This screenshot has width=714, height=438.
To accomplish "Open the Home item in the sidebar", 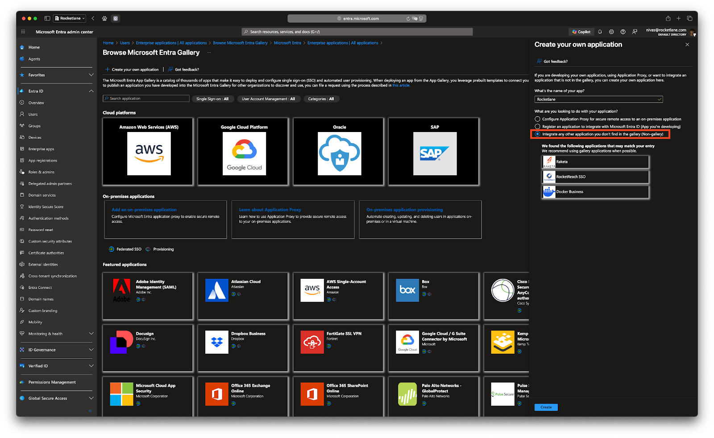I will (x=34, y=47).
